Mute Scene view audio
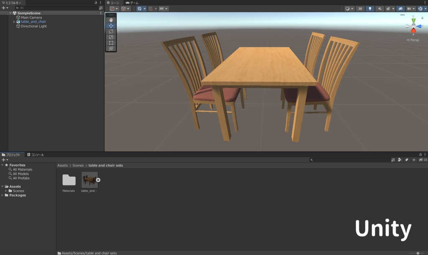 tap(380, 8)
